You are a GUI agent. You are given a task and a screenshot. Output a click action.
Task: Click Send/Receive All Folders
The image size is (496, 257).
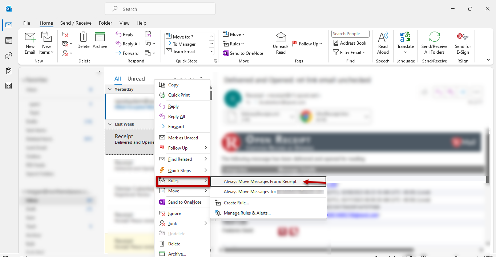[x=434, y=43]
